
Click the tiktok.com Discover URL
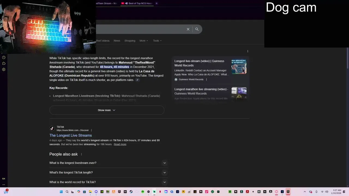[73, 130]
